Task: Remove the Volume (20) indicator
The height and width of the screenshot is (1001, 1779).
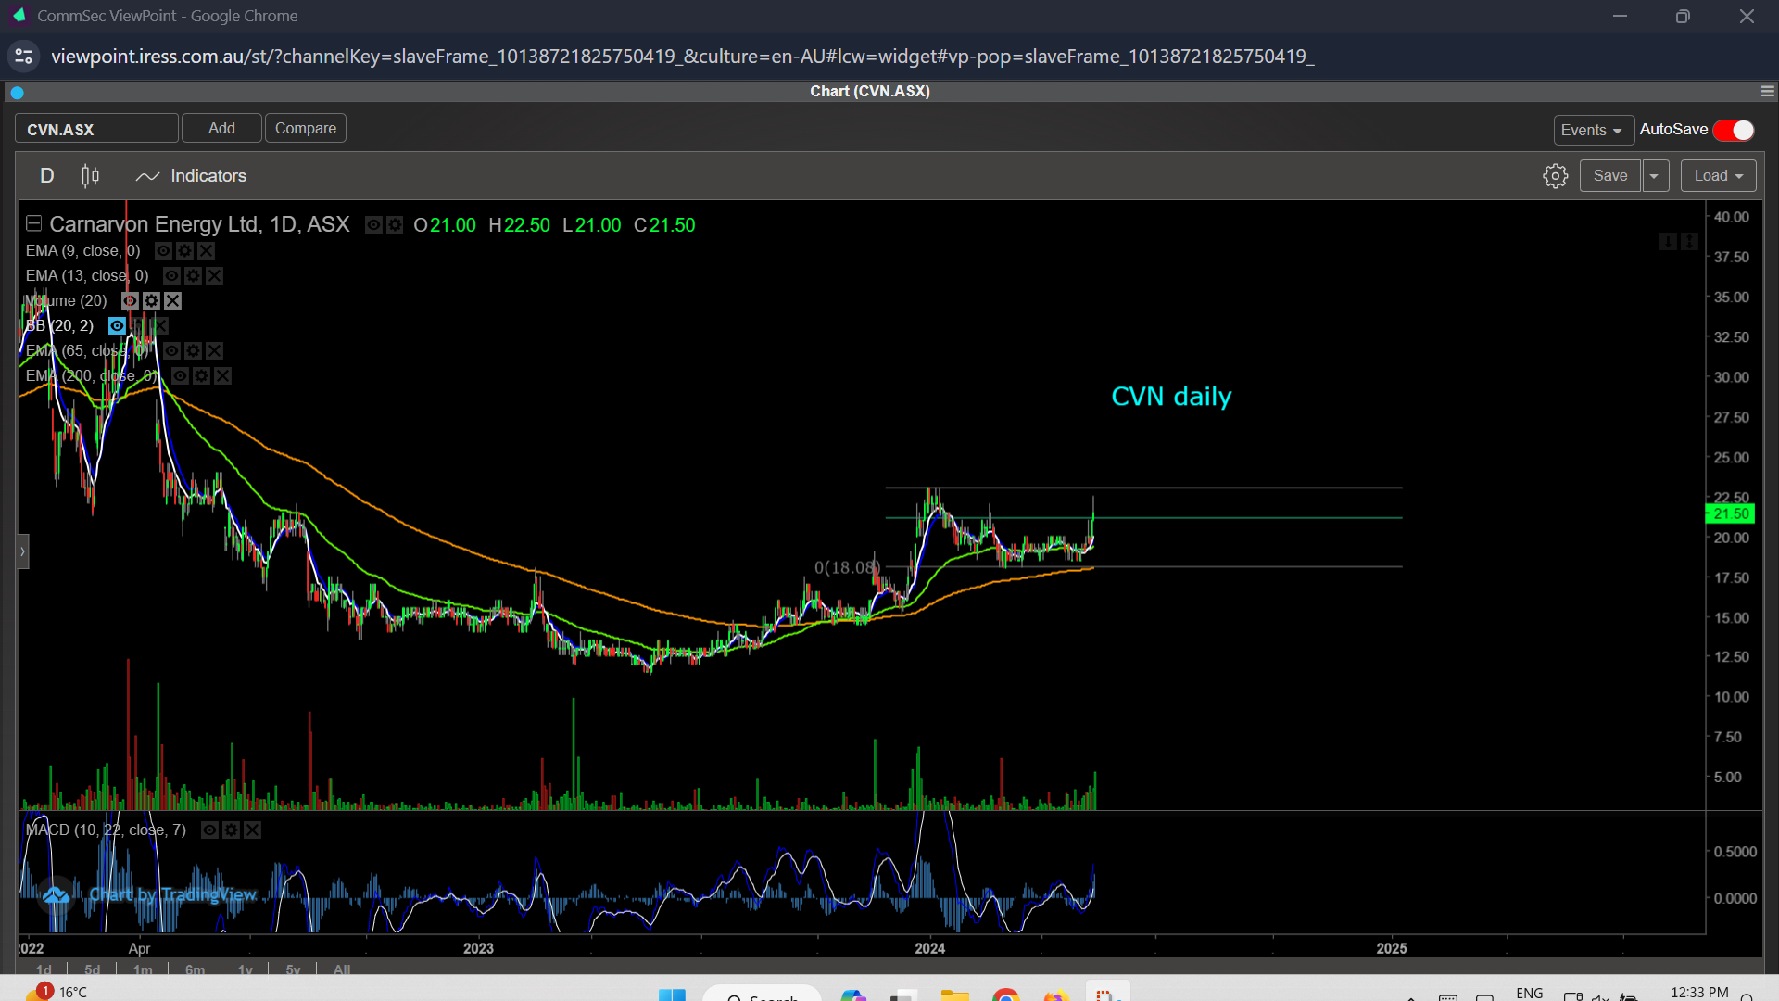Action: tap(172, 300)
